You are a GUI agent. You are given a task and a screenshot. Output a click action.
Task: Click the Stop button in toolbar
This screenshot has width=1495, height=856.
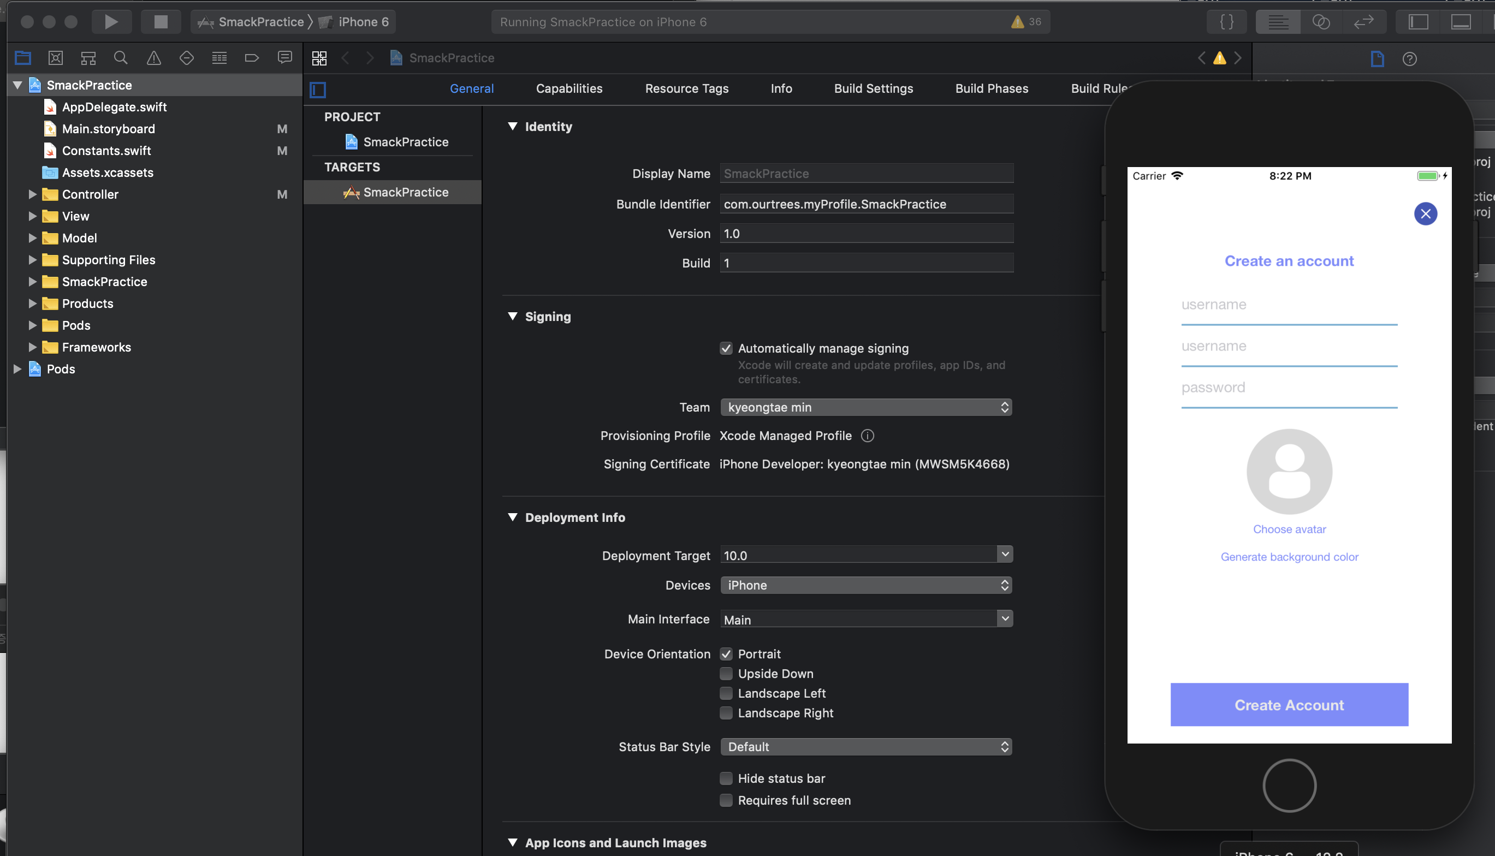click(161, 22)
